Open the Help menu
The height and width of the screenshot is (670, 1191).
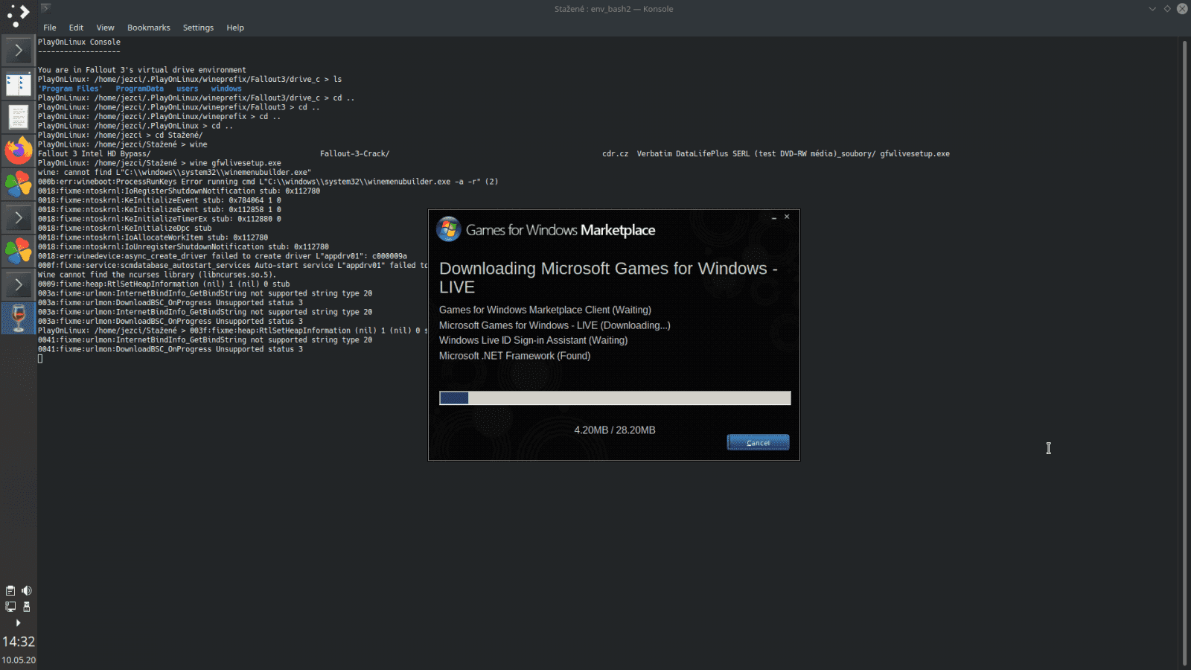pyautogui.click(x=235, y=28)
